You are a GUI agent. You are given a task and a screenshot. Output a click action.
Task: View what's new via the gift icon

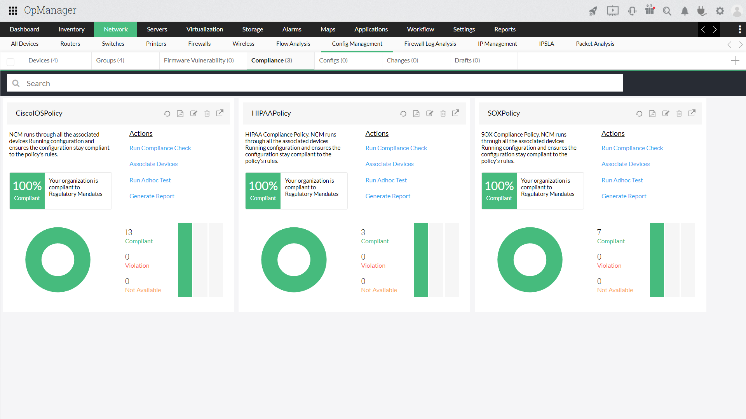tap(650, 11)
